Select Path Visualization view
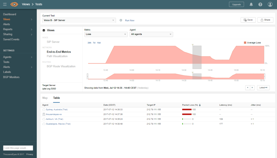 (x=57, y=56)
